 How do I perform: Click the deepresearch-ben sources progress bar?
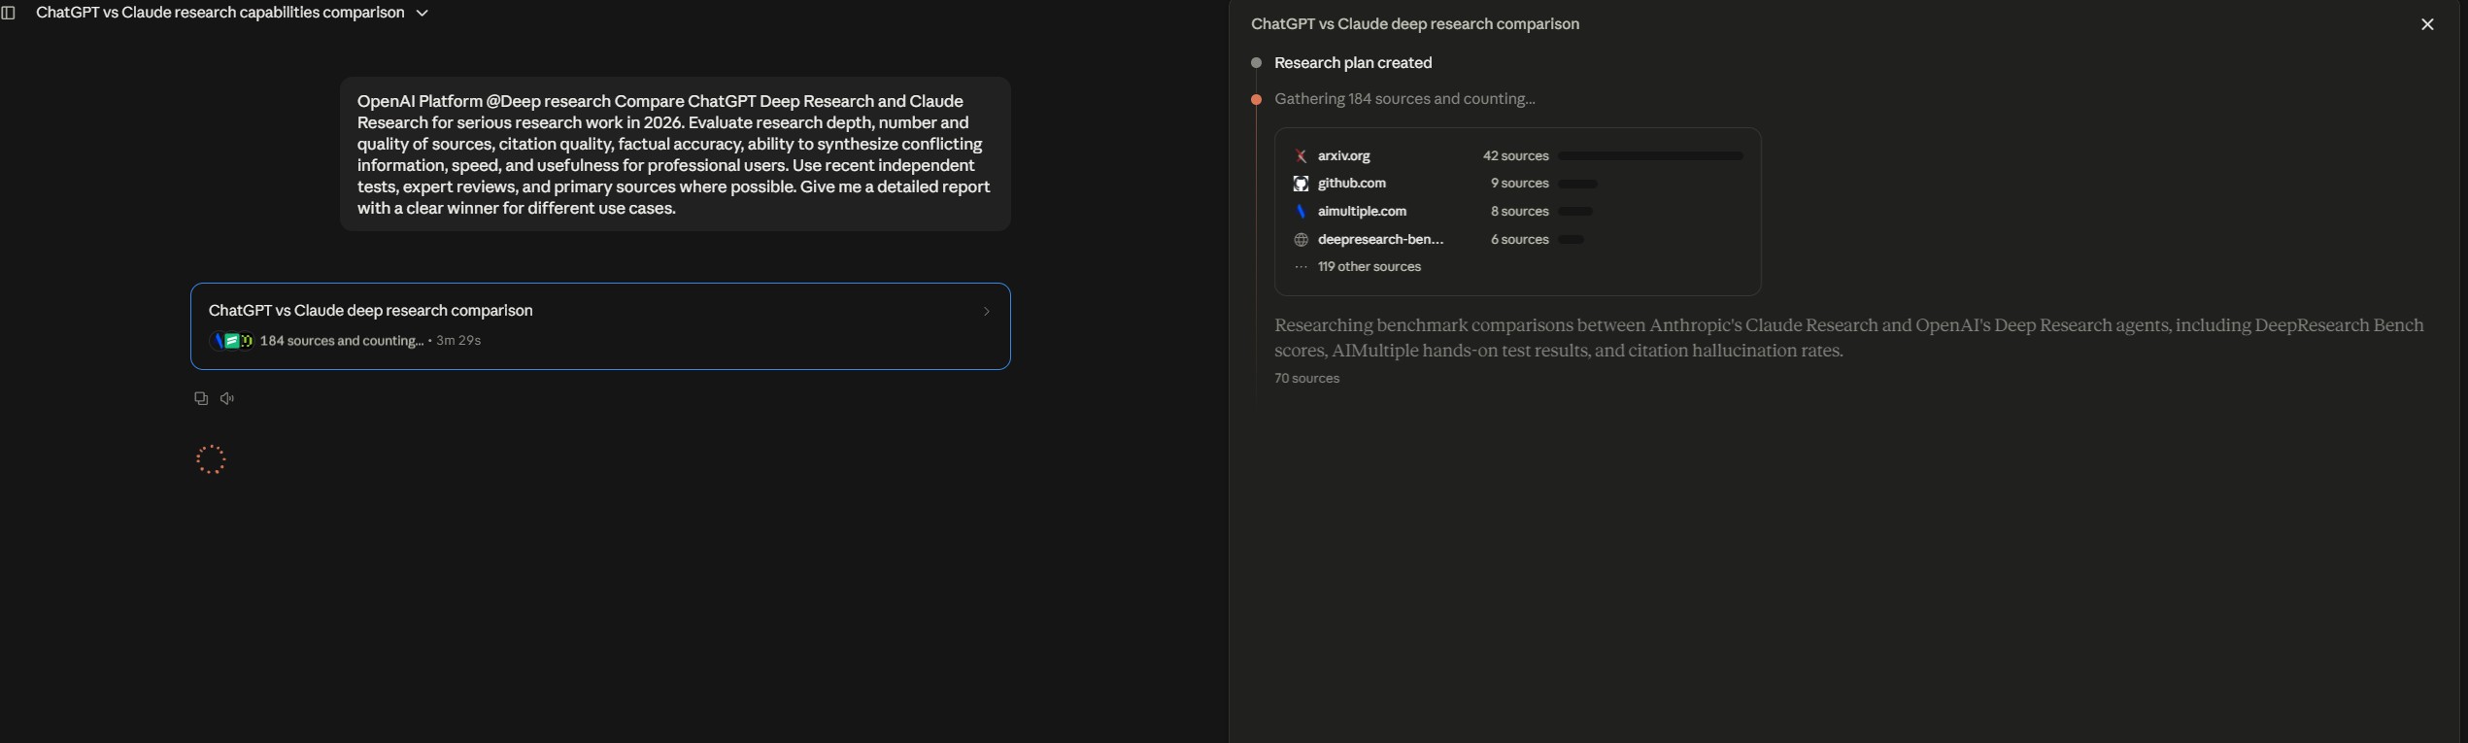click(1571, 240)
